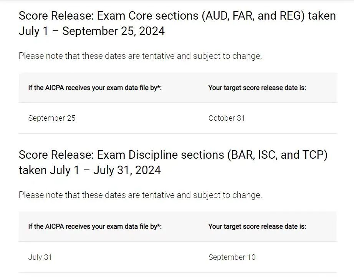354x279 pixels.
Task: Click "If the AICPA receives" header in Discipline table
Action: 95,226
